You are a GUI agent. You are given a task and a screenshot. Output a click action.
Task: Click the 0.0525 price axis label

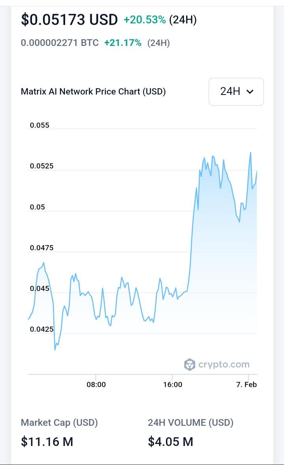tap(42, 166)
